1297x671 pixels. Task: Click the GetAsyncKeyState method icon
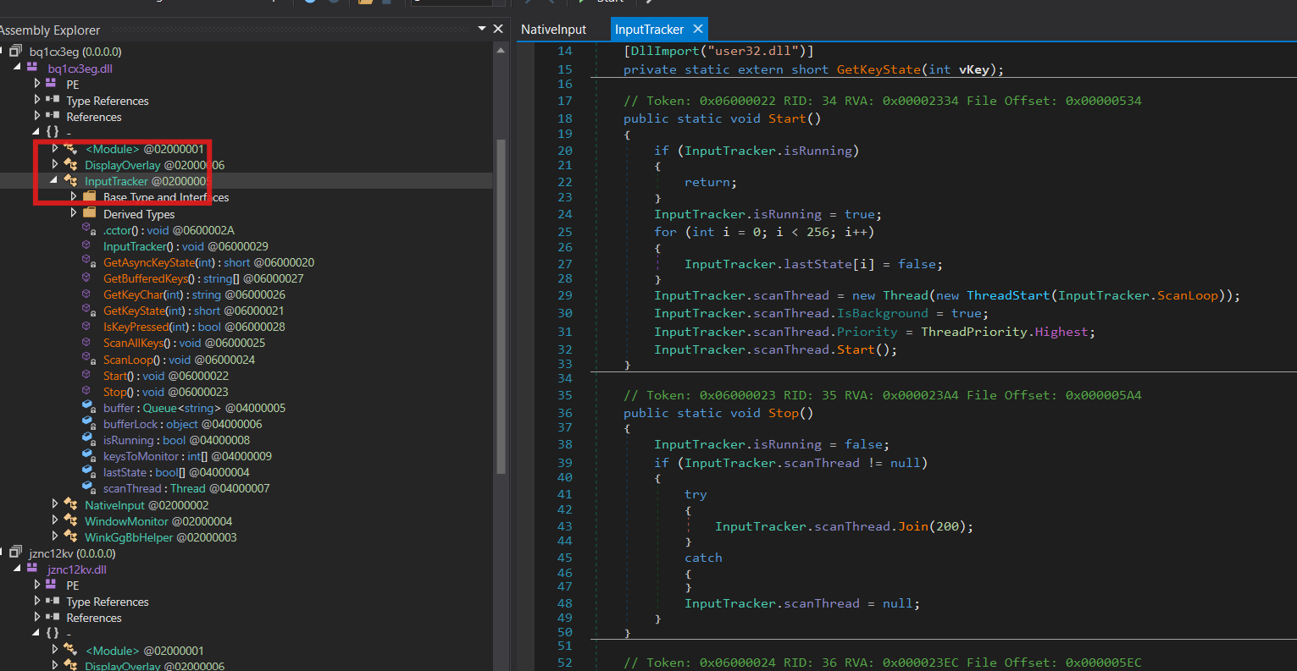[x=88, y=262]
